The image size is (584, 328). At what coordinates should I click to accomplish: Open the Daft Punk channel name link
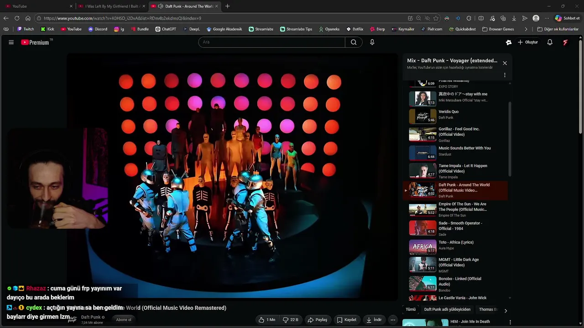tap(91, 317)
